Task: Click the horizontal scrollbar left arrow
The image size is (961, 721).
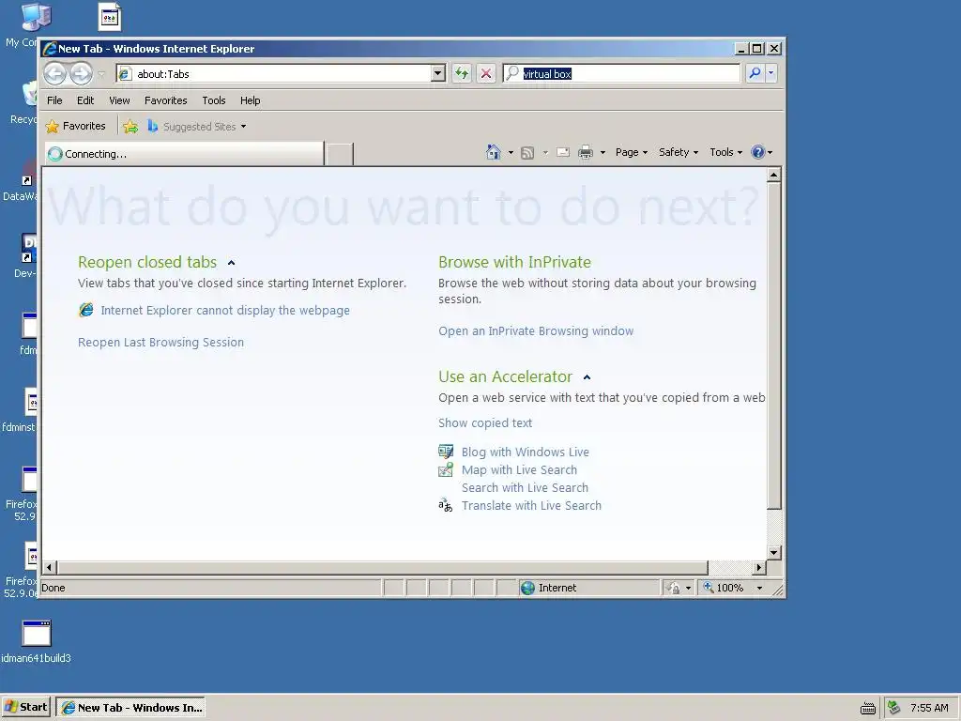Action: pos(50,568)
